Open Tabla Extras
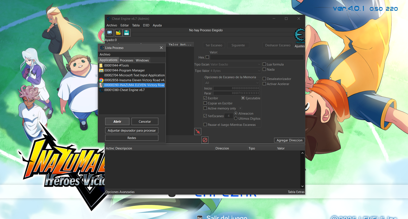 click(x=296, y=192)
